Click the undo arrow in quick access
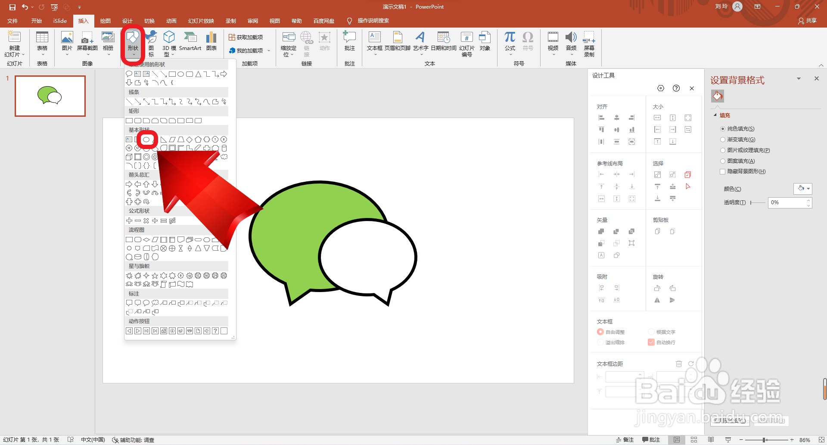Image resolution: width=827 pixels, height=445 pixels. 25,7
